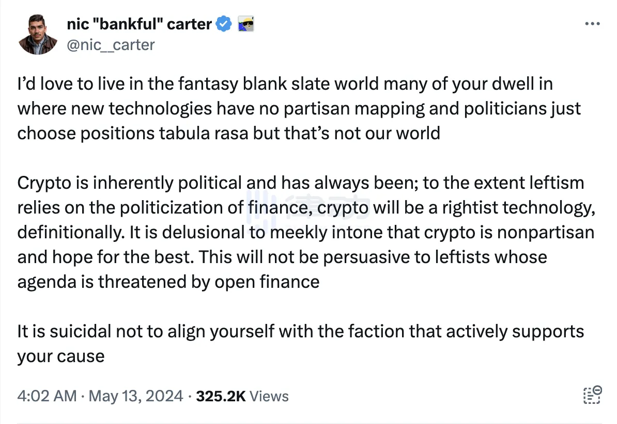Click the display name 'nic bankful carter'
Image resolution: width=617 pixels, height=424 pixels.
click(x=140, y=23)
